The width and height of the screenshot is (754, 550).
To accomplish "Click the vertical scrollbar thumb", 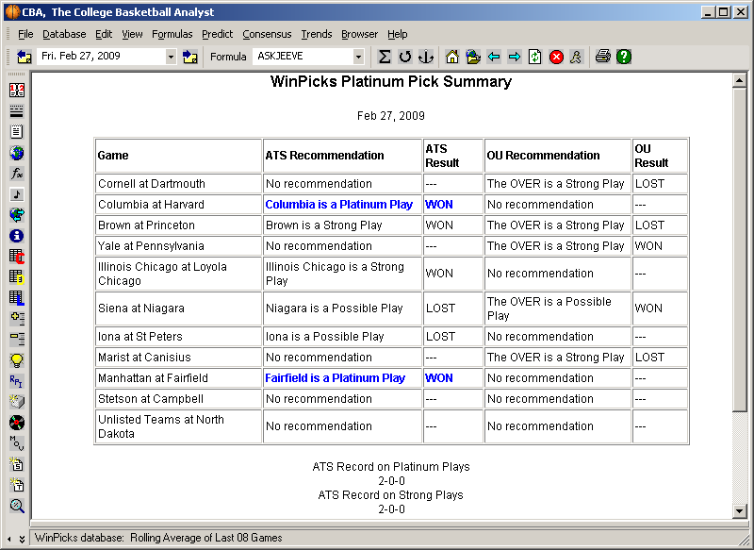I will [x=740, y=249].
